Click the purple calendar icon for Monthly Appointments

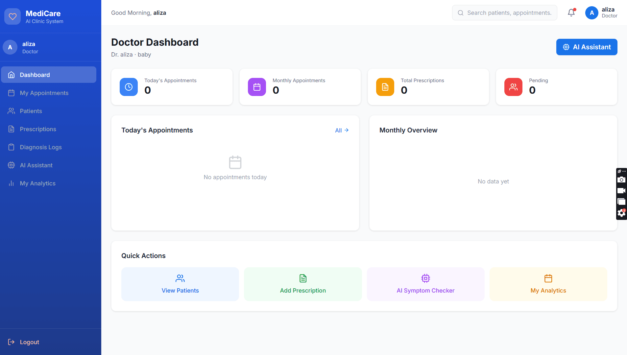pyautogui.click(x=257, y=87)
